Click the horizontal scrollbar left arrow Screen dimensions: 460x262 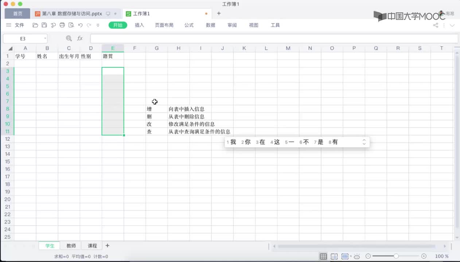274,246
